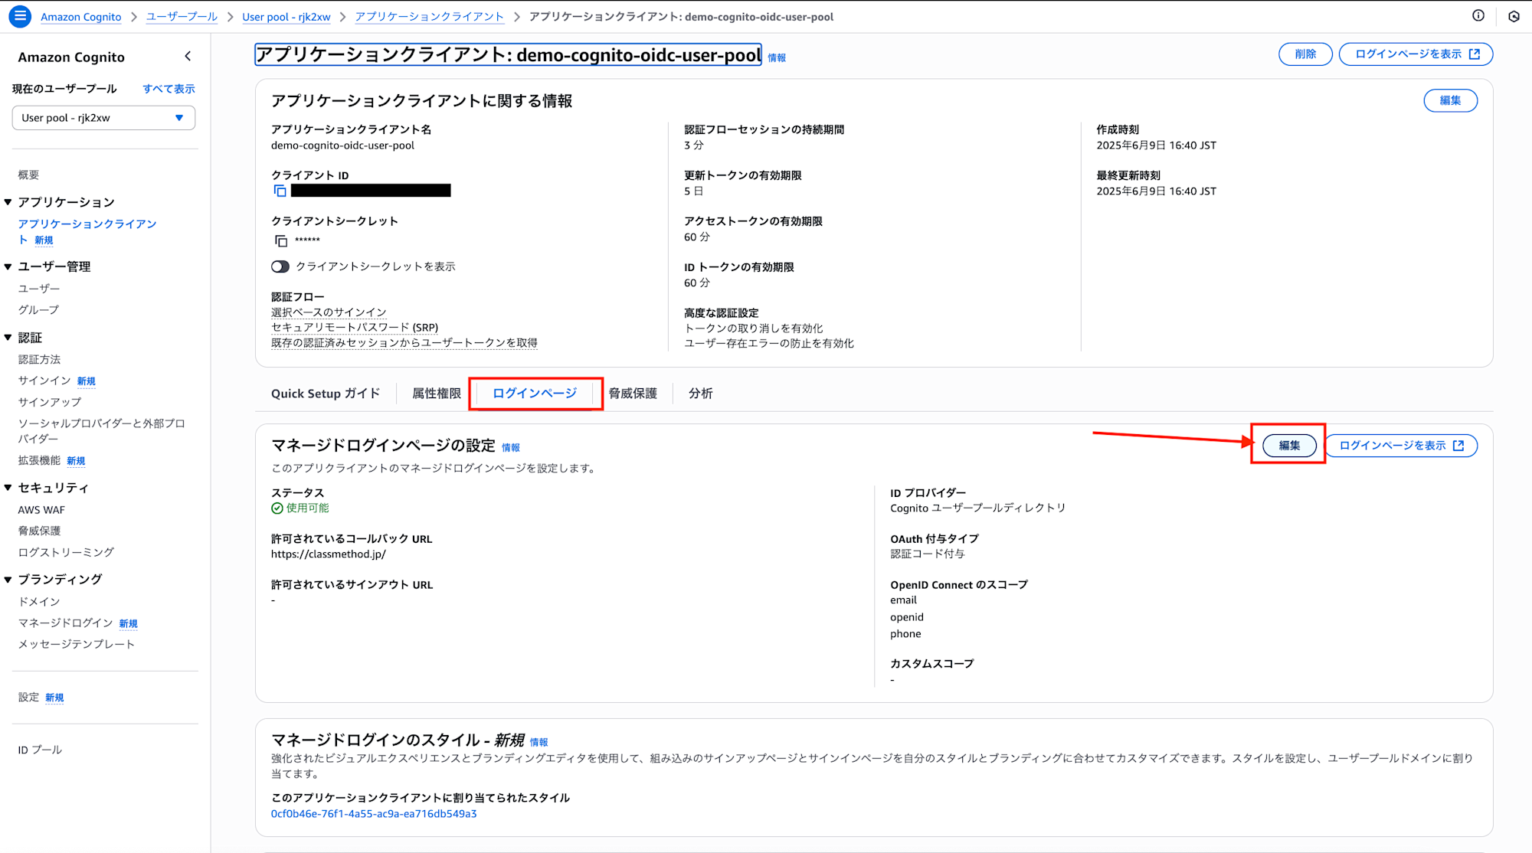Click Amazon Cognito breadcrumb link
Viewport: 1532px width, 853px height.
[x=80, y=17]
